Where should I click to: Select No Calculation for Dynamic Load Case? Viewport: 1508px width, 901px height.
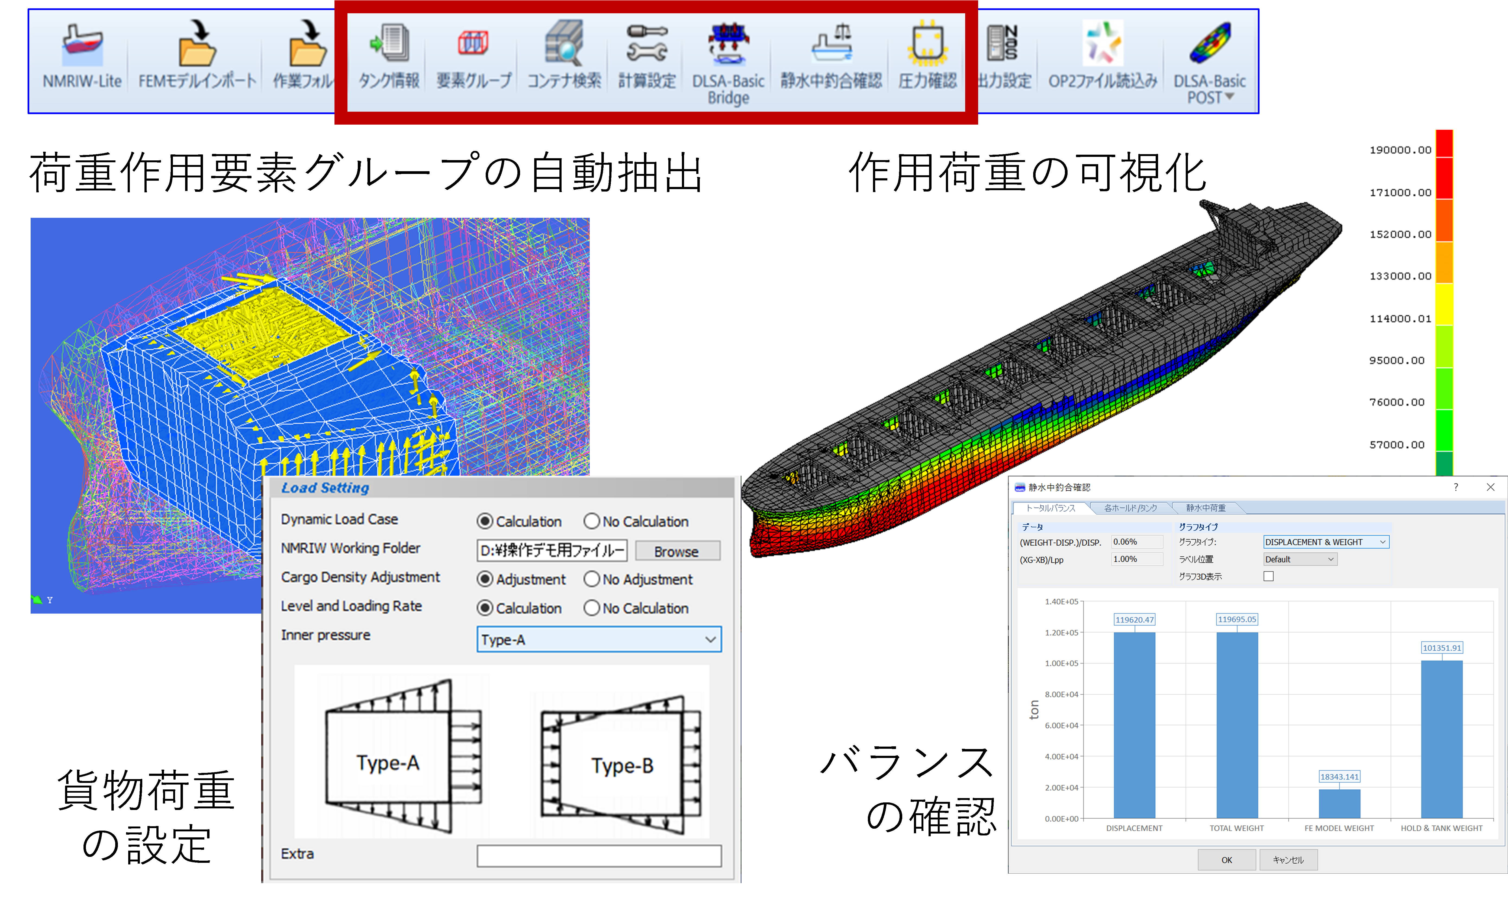592,521
